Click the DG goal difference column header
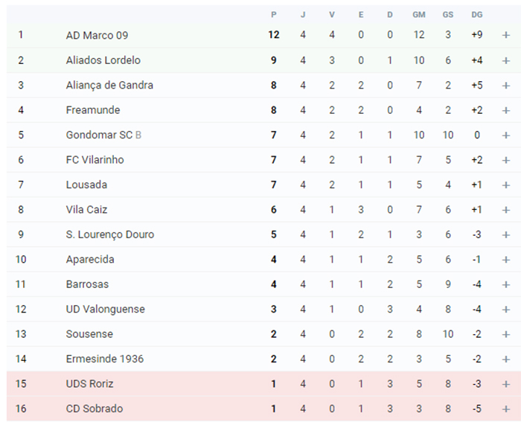Viewport: 521px width, 428px height. pyautogui.click(x=477, y=15)
